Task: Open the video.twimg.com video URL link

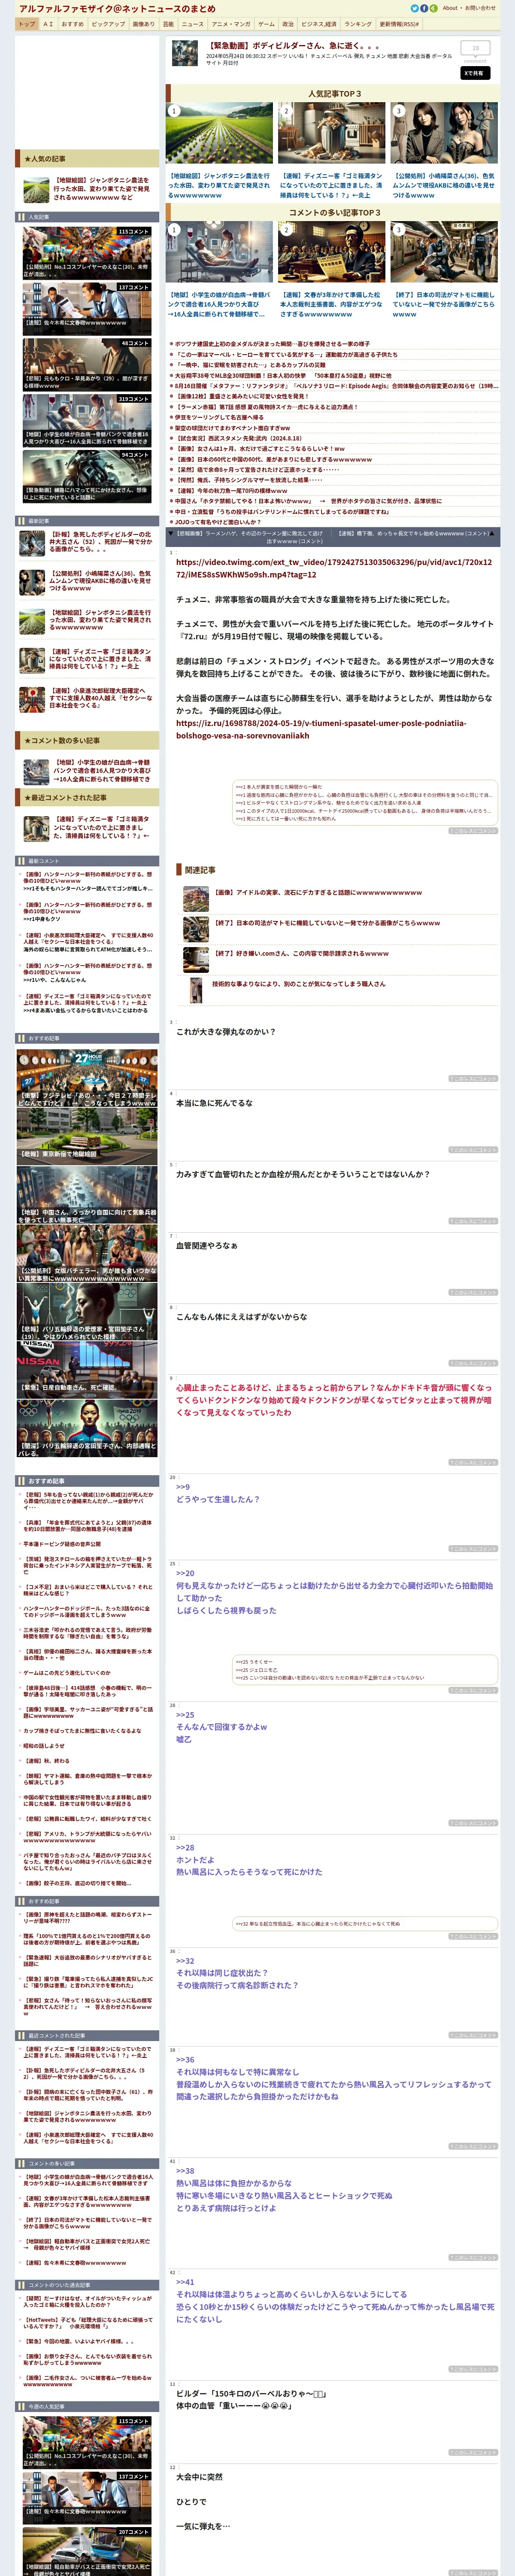Action: click(x=334, y=568)
